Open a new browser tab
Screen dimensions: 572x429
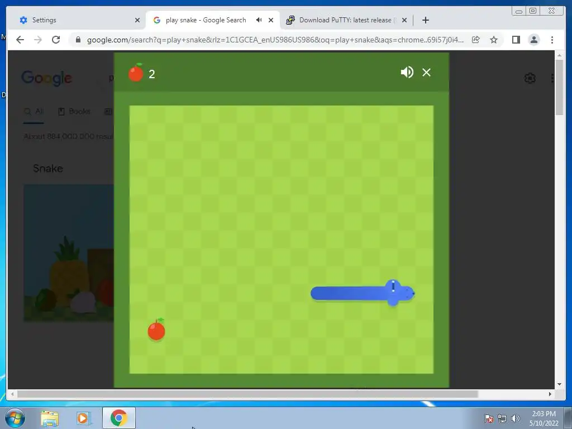pos(425,20)
